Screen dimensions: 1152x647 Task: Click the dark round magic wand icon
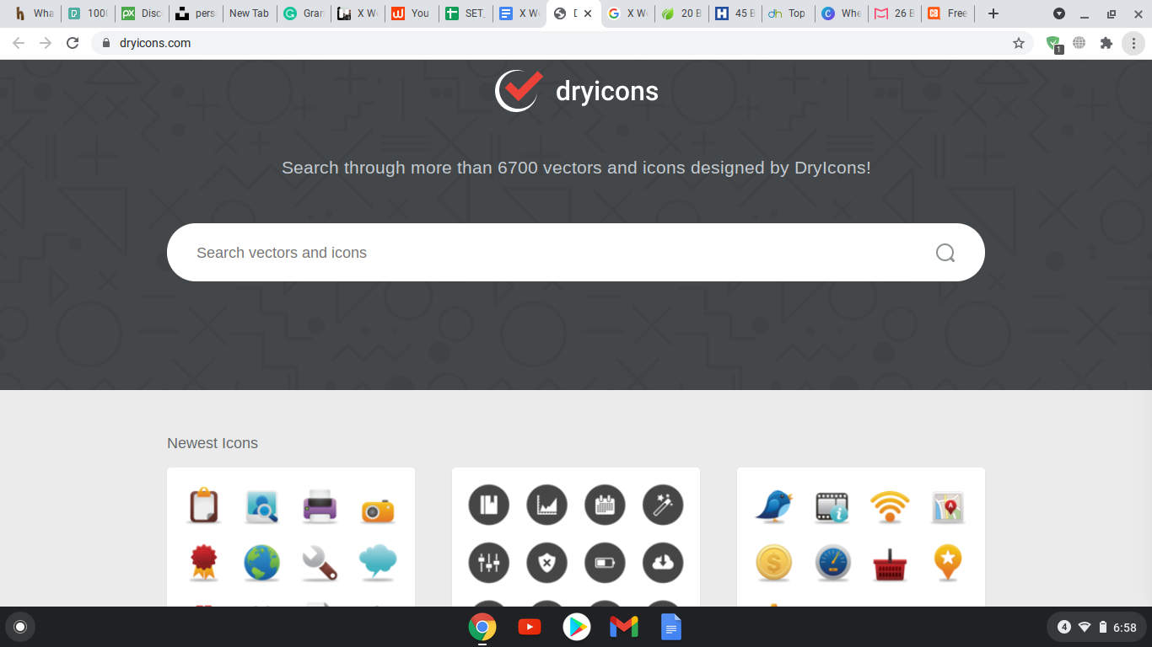[663, 505]
